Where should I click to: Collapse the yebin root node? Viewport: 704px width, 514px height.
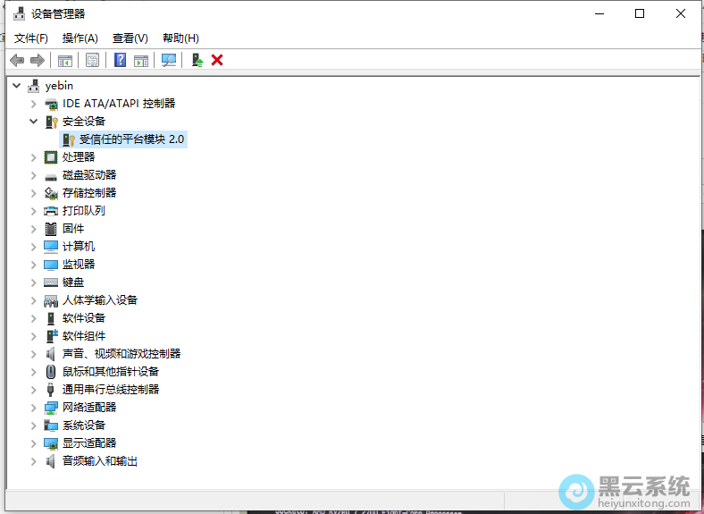click(16, 86)
